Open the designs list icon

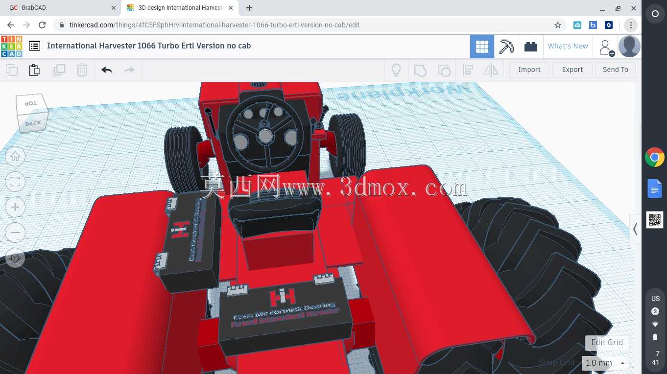coord(34,46)
